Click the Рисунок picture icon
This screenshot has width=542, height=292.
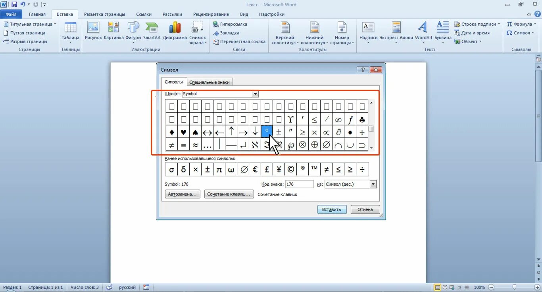pos(93,31)
